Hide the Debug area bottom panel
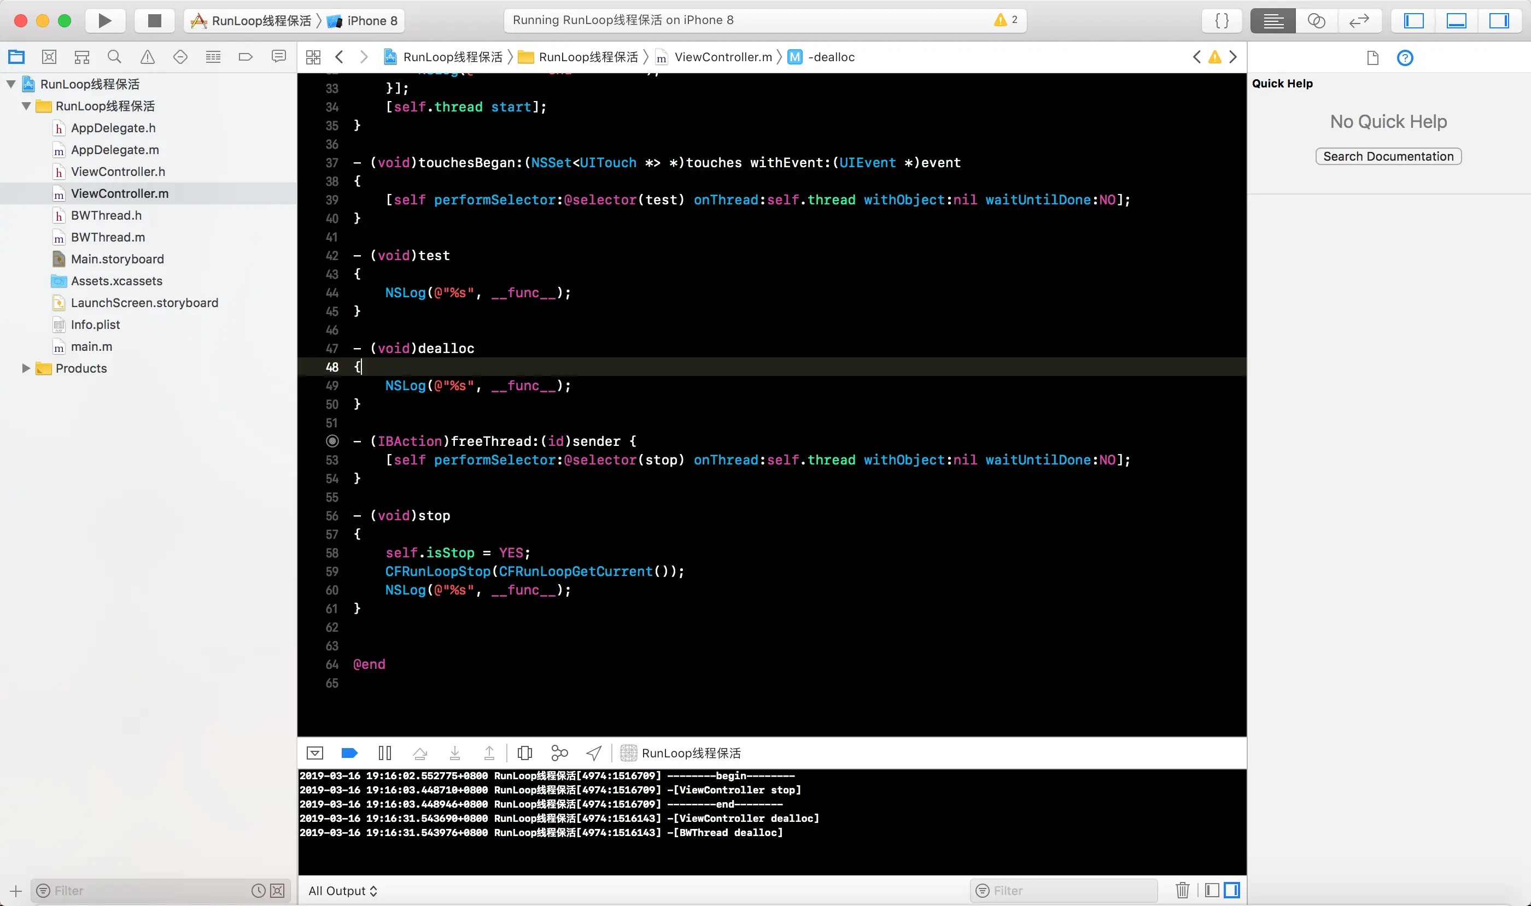This screenshot has height=906, width=1531. coord(1457,21)
